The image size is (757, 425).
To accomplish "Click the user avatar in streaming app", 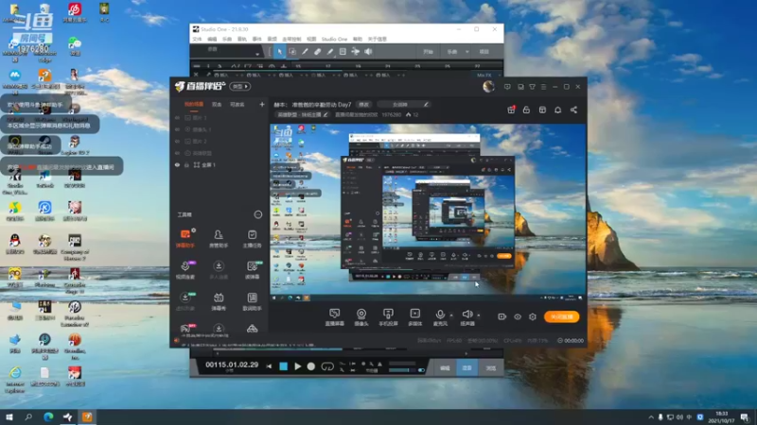I will coord(488,86).
